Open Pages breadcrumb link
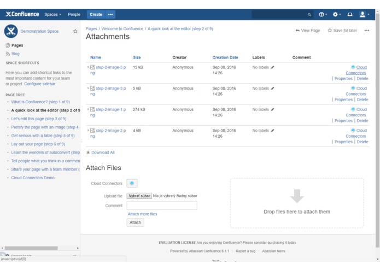Viewport: 380px width, 270px height. click(x=91, y=28)
